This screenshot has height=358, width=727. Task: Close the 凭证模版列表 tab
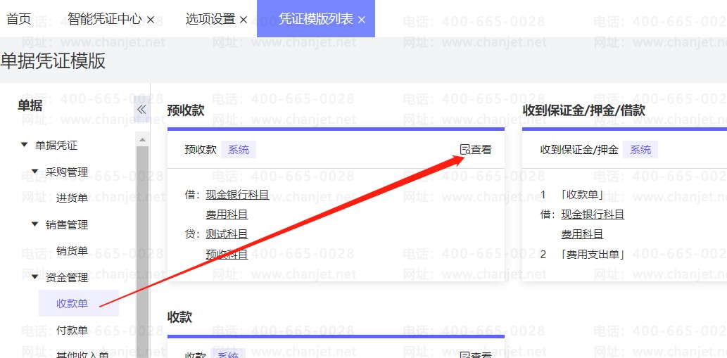(362, 20)
